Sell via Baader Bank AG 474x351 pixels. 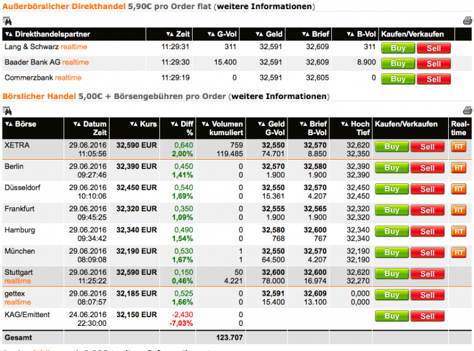point(433,64)
